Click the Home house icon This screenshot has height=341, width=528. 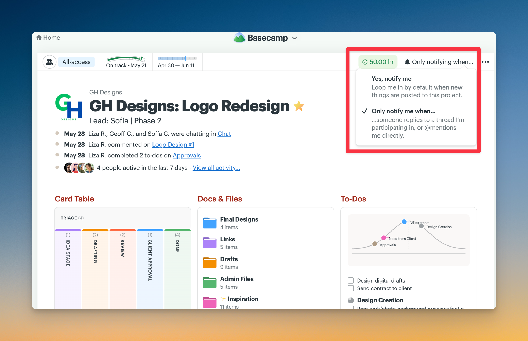tap(39, 38)
